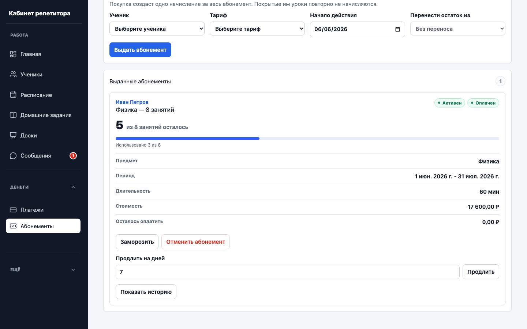Select Абонементы in the sidebar
This screenshot has width=527, height=329.
pyautogui.click(x=43, y=226)
